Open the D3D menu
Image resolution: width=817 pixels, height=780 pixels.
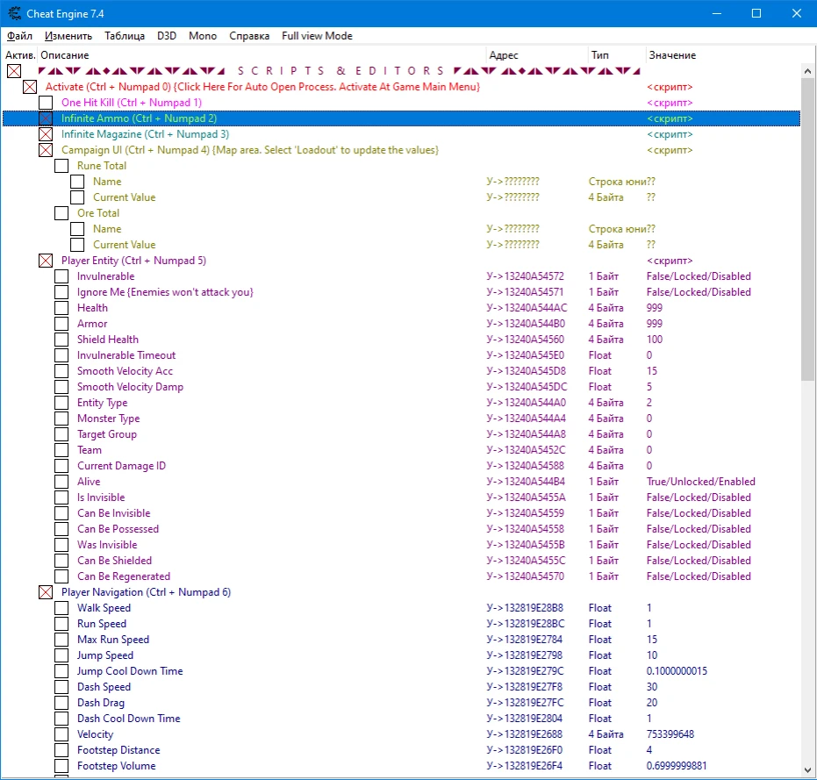(167, 36)
